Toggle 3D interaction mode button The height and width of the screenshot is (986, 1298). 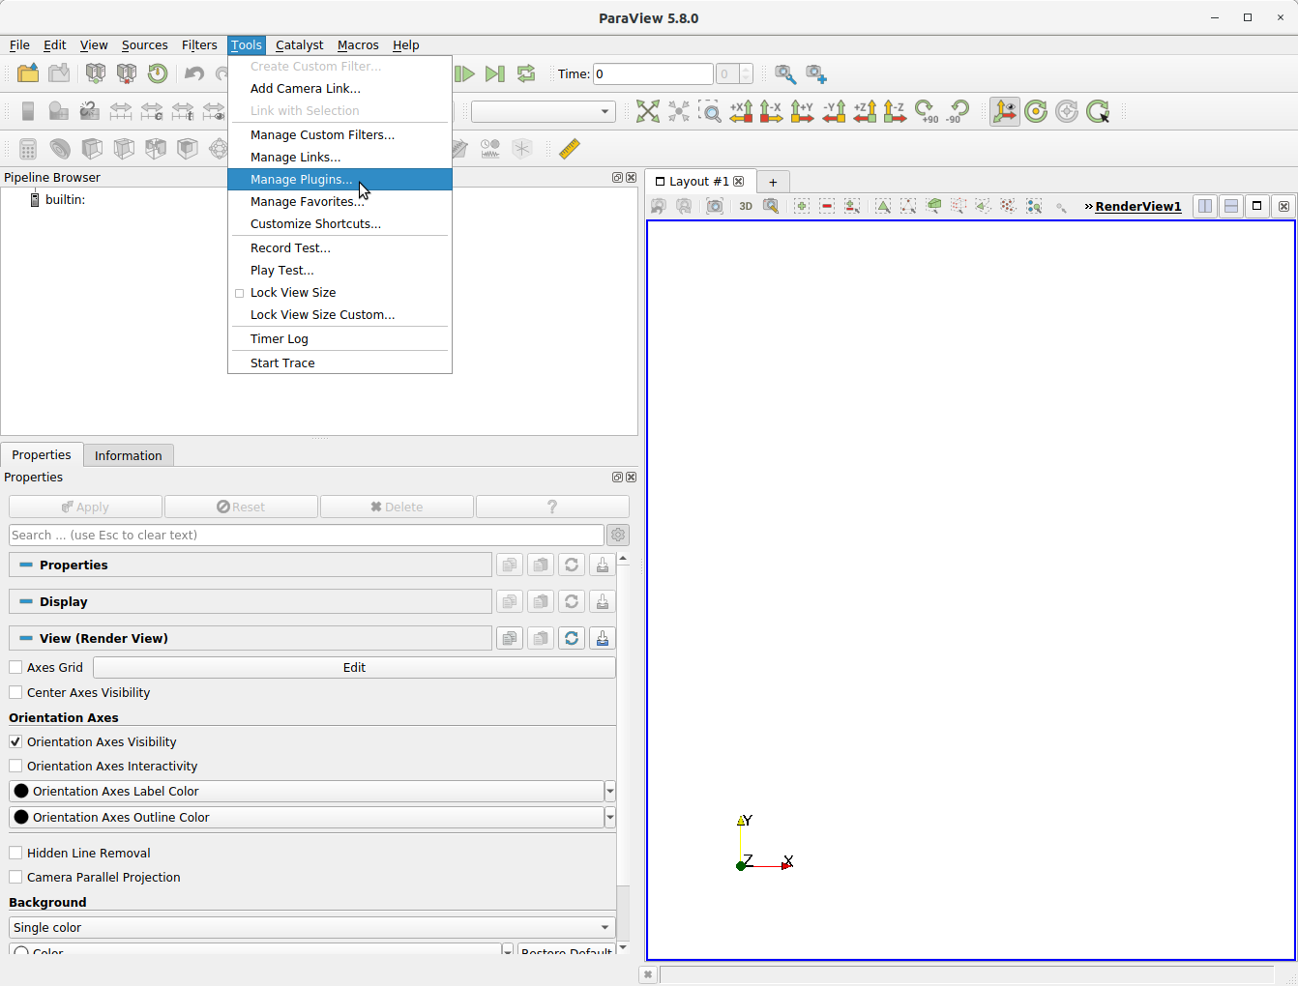746,206
